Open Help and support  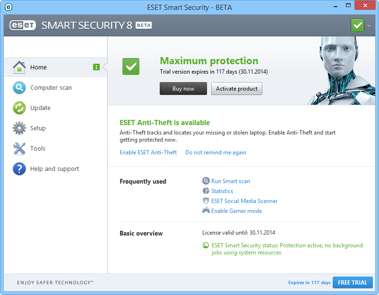tap(56, 169)
